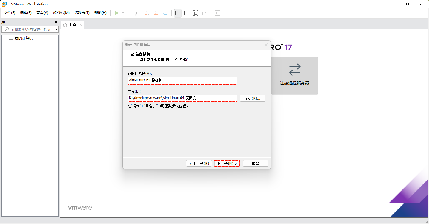Select 连接远程服务器 on the home page

tap(294, 75)
